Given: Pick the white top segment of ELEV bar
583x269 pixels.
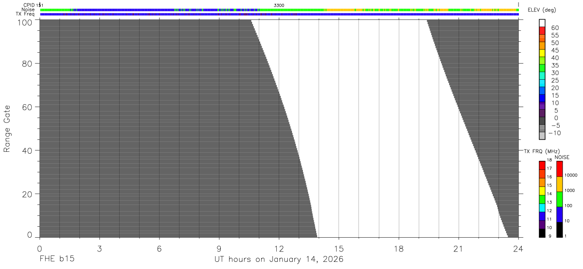Looking at the screenshot, I should 542,23.
